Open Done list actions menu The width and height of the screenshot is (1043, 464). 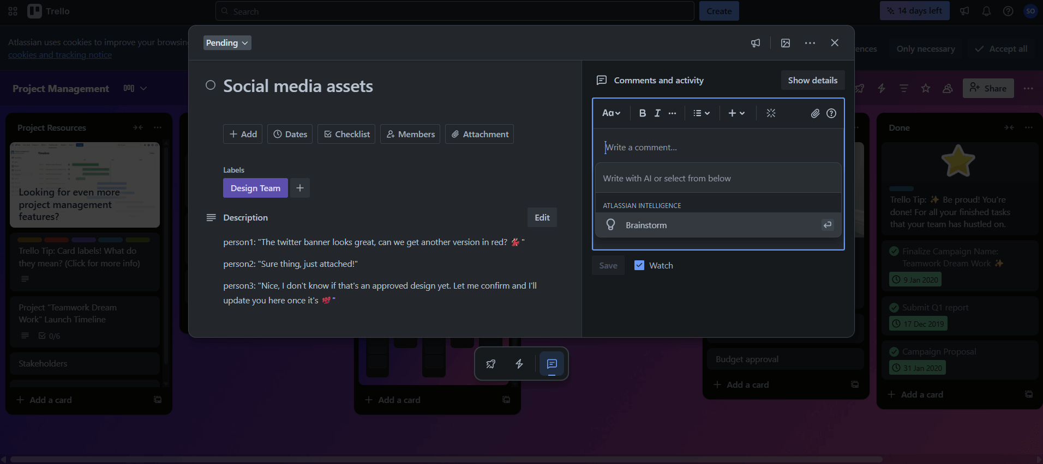point(1029,127)
